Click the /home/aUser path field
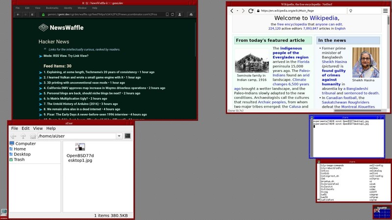Screen dimensions: 392x220 click(77, 136)
